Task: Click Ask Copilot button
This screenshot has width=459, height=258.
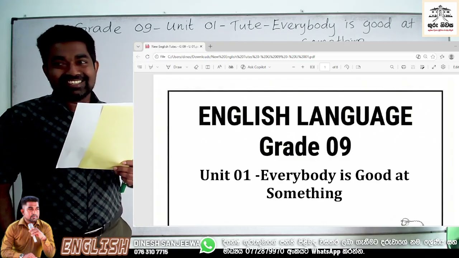Action: click(253, 67)
